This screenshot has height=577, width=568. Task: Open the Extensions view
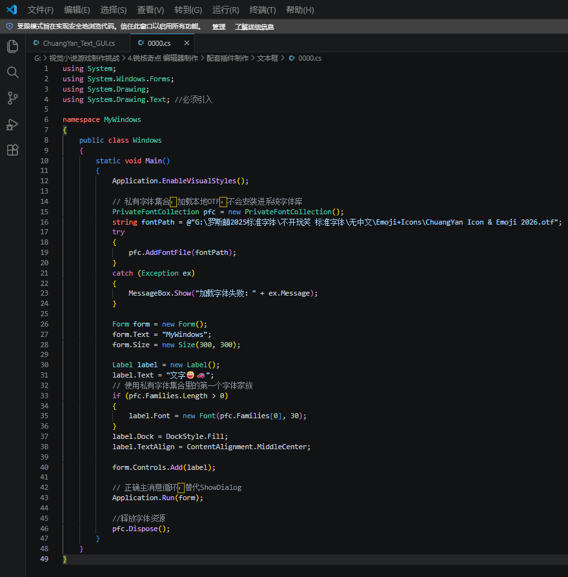tap(12, 150)
